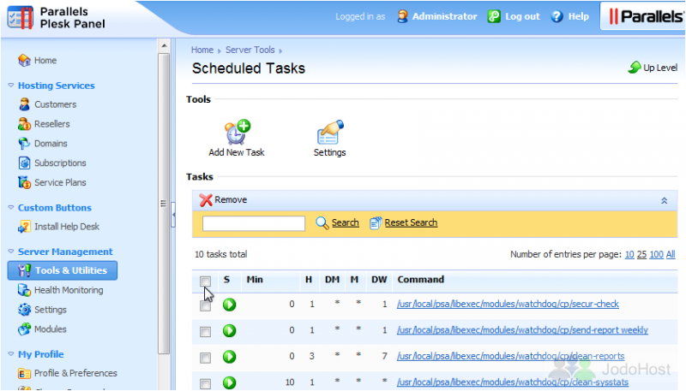Click the Settings hand icon under Tools
Viewport: 686px width, 391px height.
point(330,133)
